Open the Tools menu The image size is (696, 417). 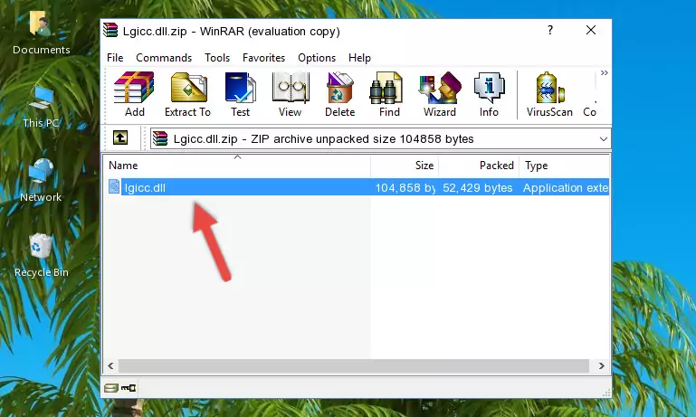217,58
